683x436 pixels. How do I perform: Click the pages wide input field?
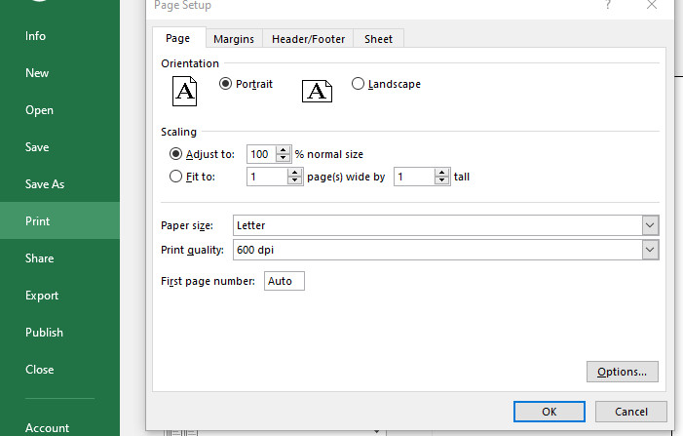point(267,177)
